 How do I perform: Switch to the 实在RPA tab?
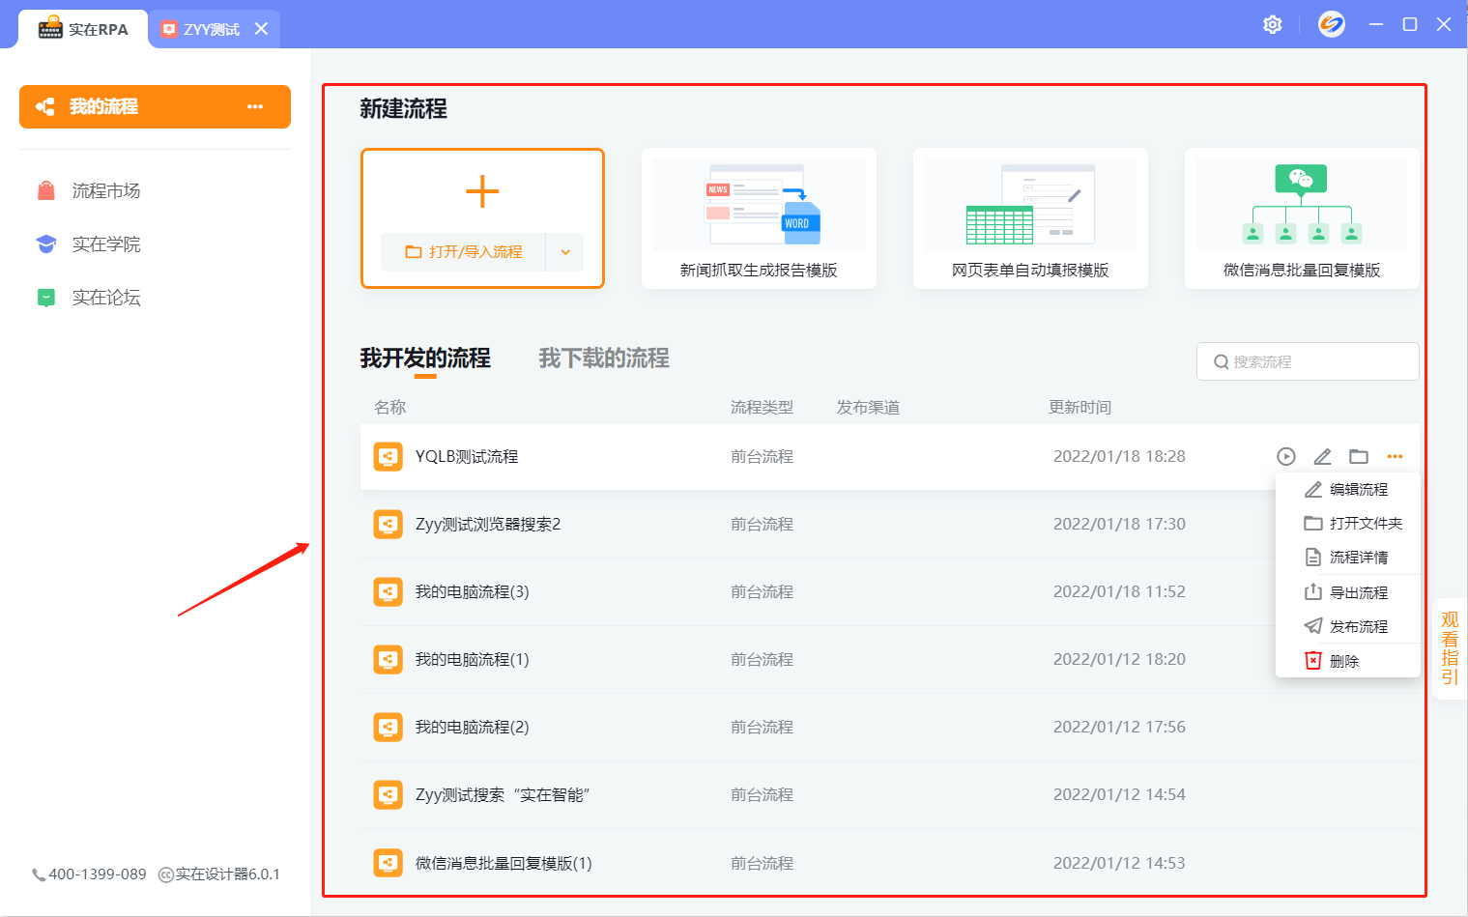click(x=83, y=29)
